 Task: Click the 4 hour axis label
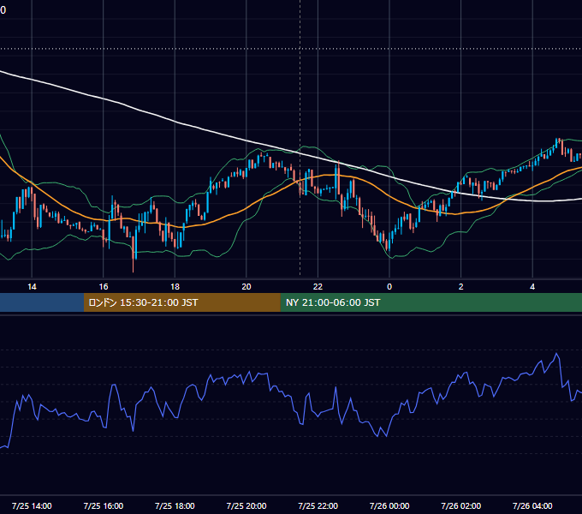point(532,287)
